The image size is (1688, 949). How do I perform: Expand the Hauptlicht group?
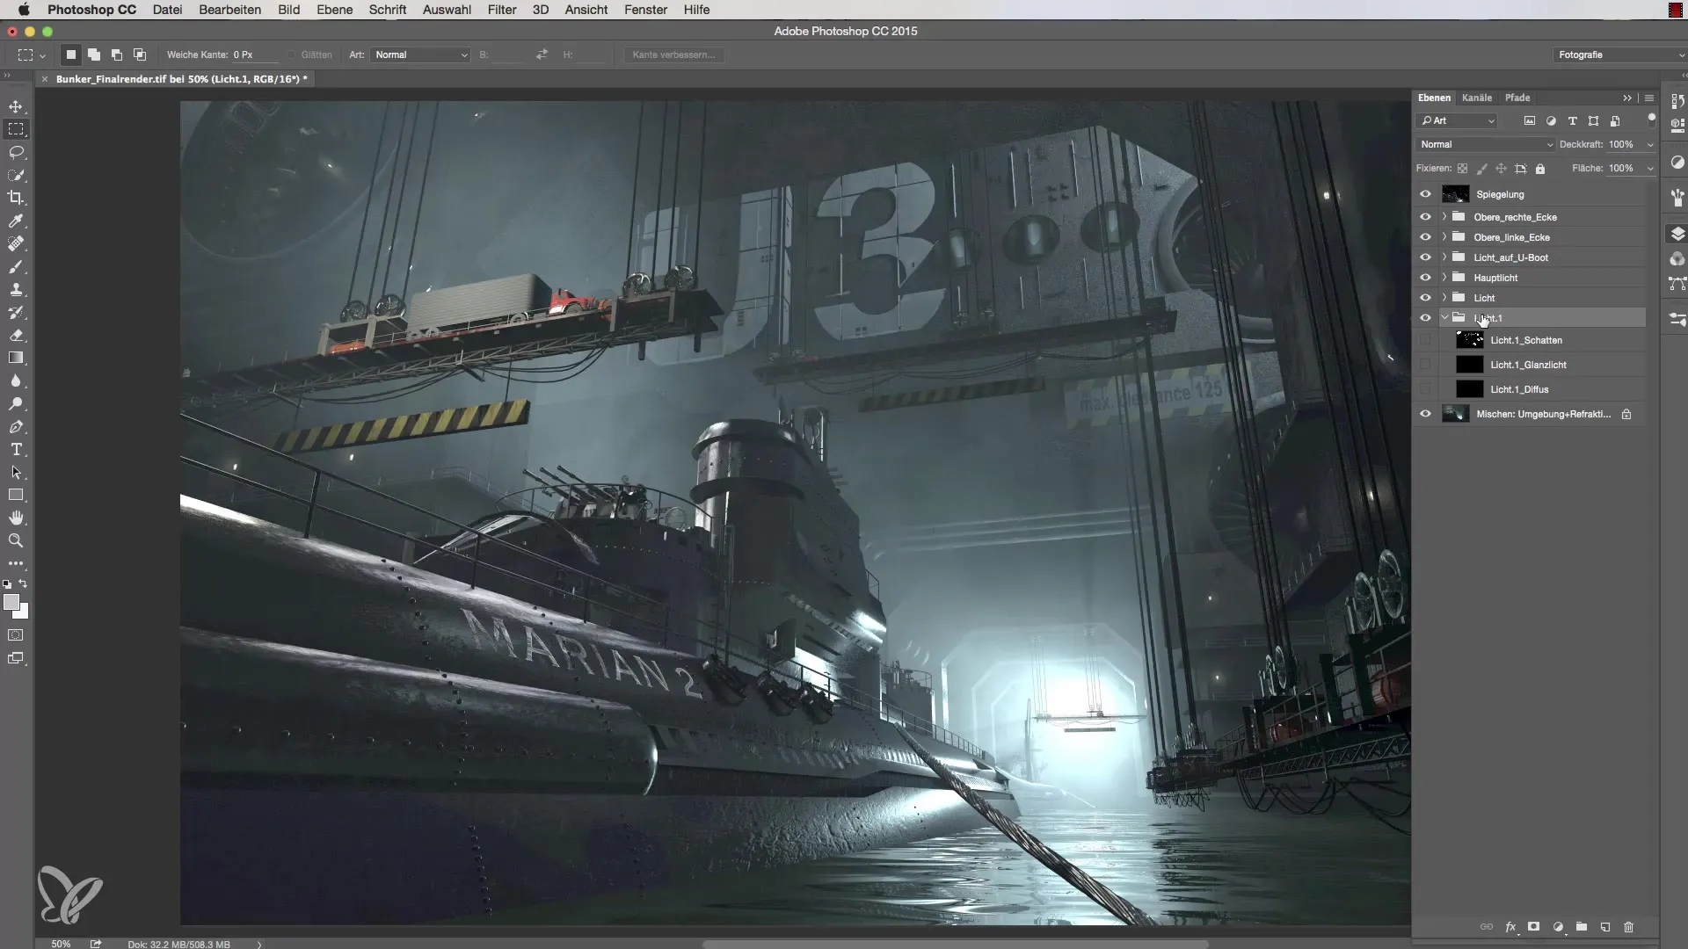(x=1444, y=278)
